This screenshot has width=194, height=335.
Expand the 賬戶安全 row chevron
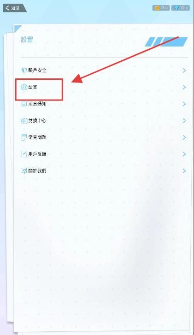click(184, 71)
